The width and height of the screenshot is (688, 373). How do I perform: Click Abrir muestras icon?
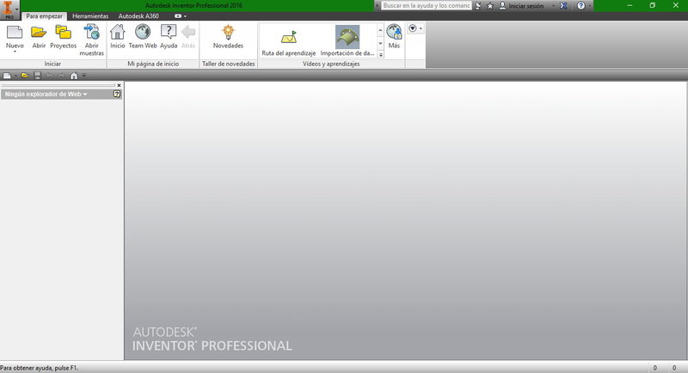[x=92, y=33]
